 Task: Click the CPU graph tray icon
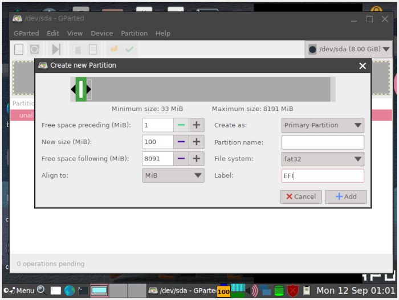pos(238,290)
